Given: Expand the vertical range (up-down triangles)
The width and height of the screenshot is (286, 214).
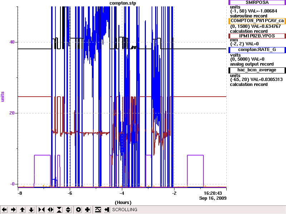Looking at the screenshot, I should pyautogui.click(x=68, y=210).
